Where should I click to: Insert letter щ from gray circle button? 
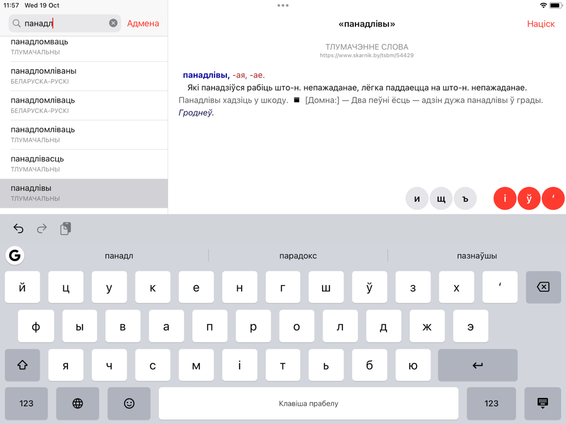[441, 198]
